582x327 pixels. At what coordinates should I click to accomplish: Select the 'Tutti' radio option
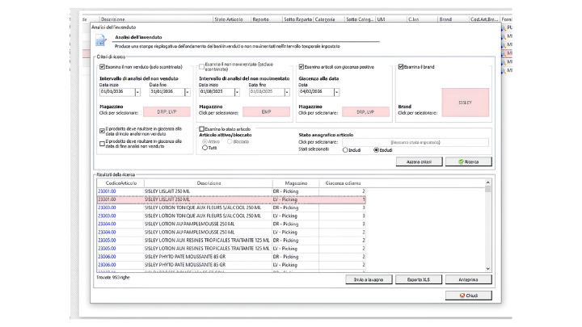(205, 148)
